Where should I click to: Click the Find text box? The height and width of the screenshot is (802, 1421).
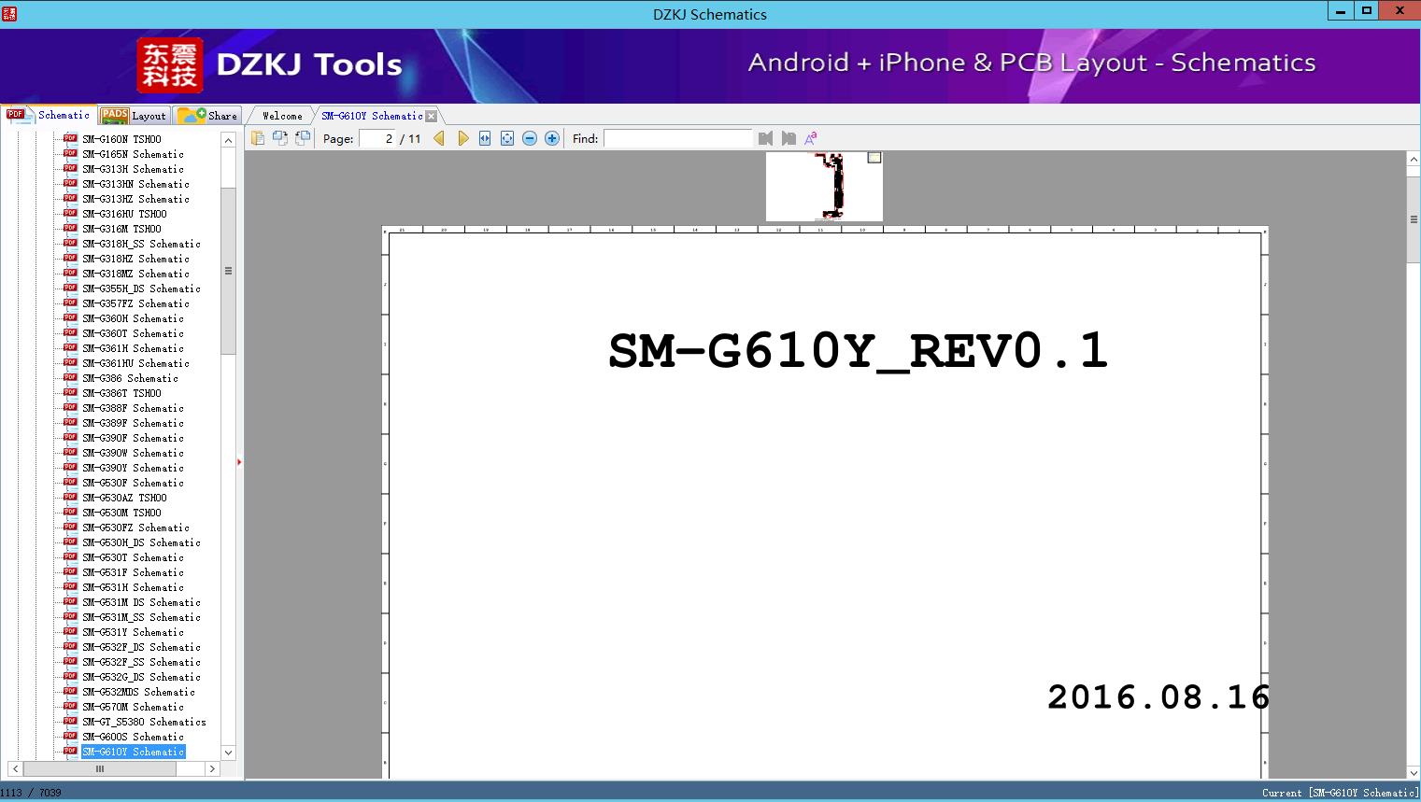[x=677, y=138]
